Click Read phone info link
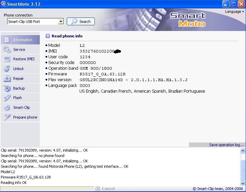This screenshot has height=192, width=246. (67, 36)
